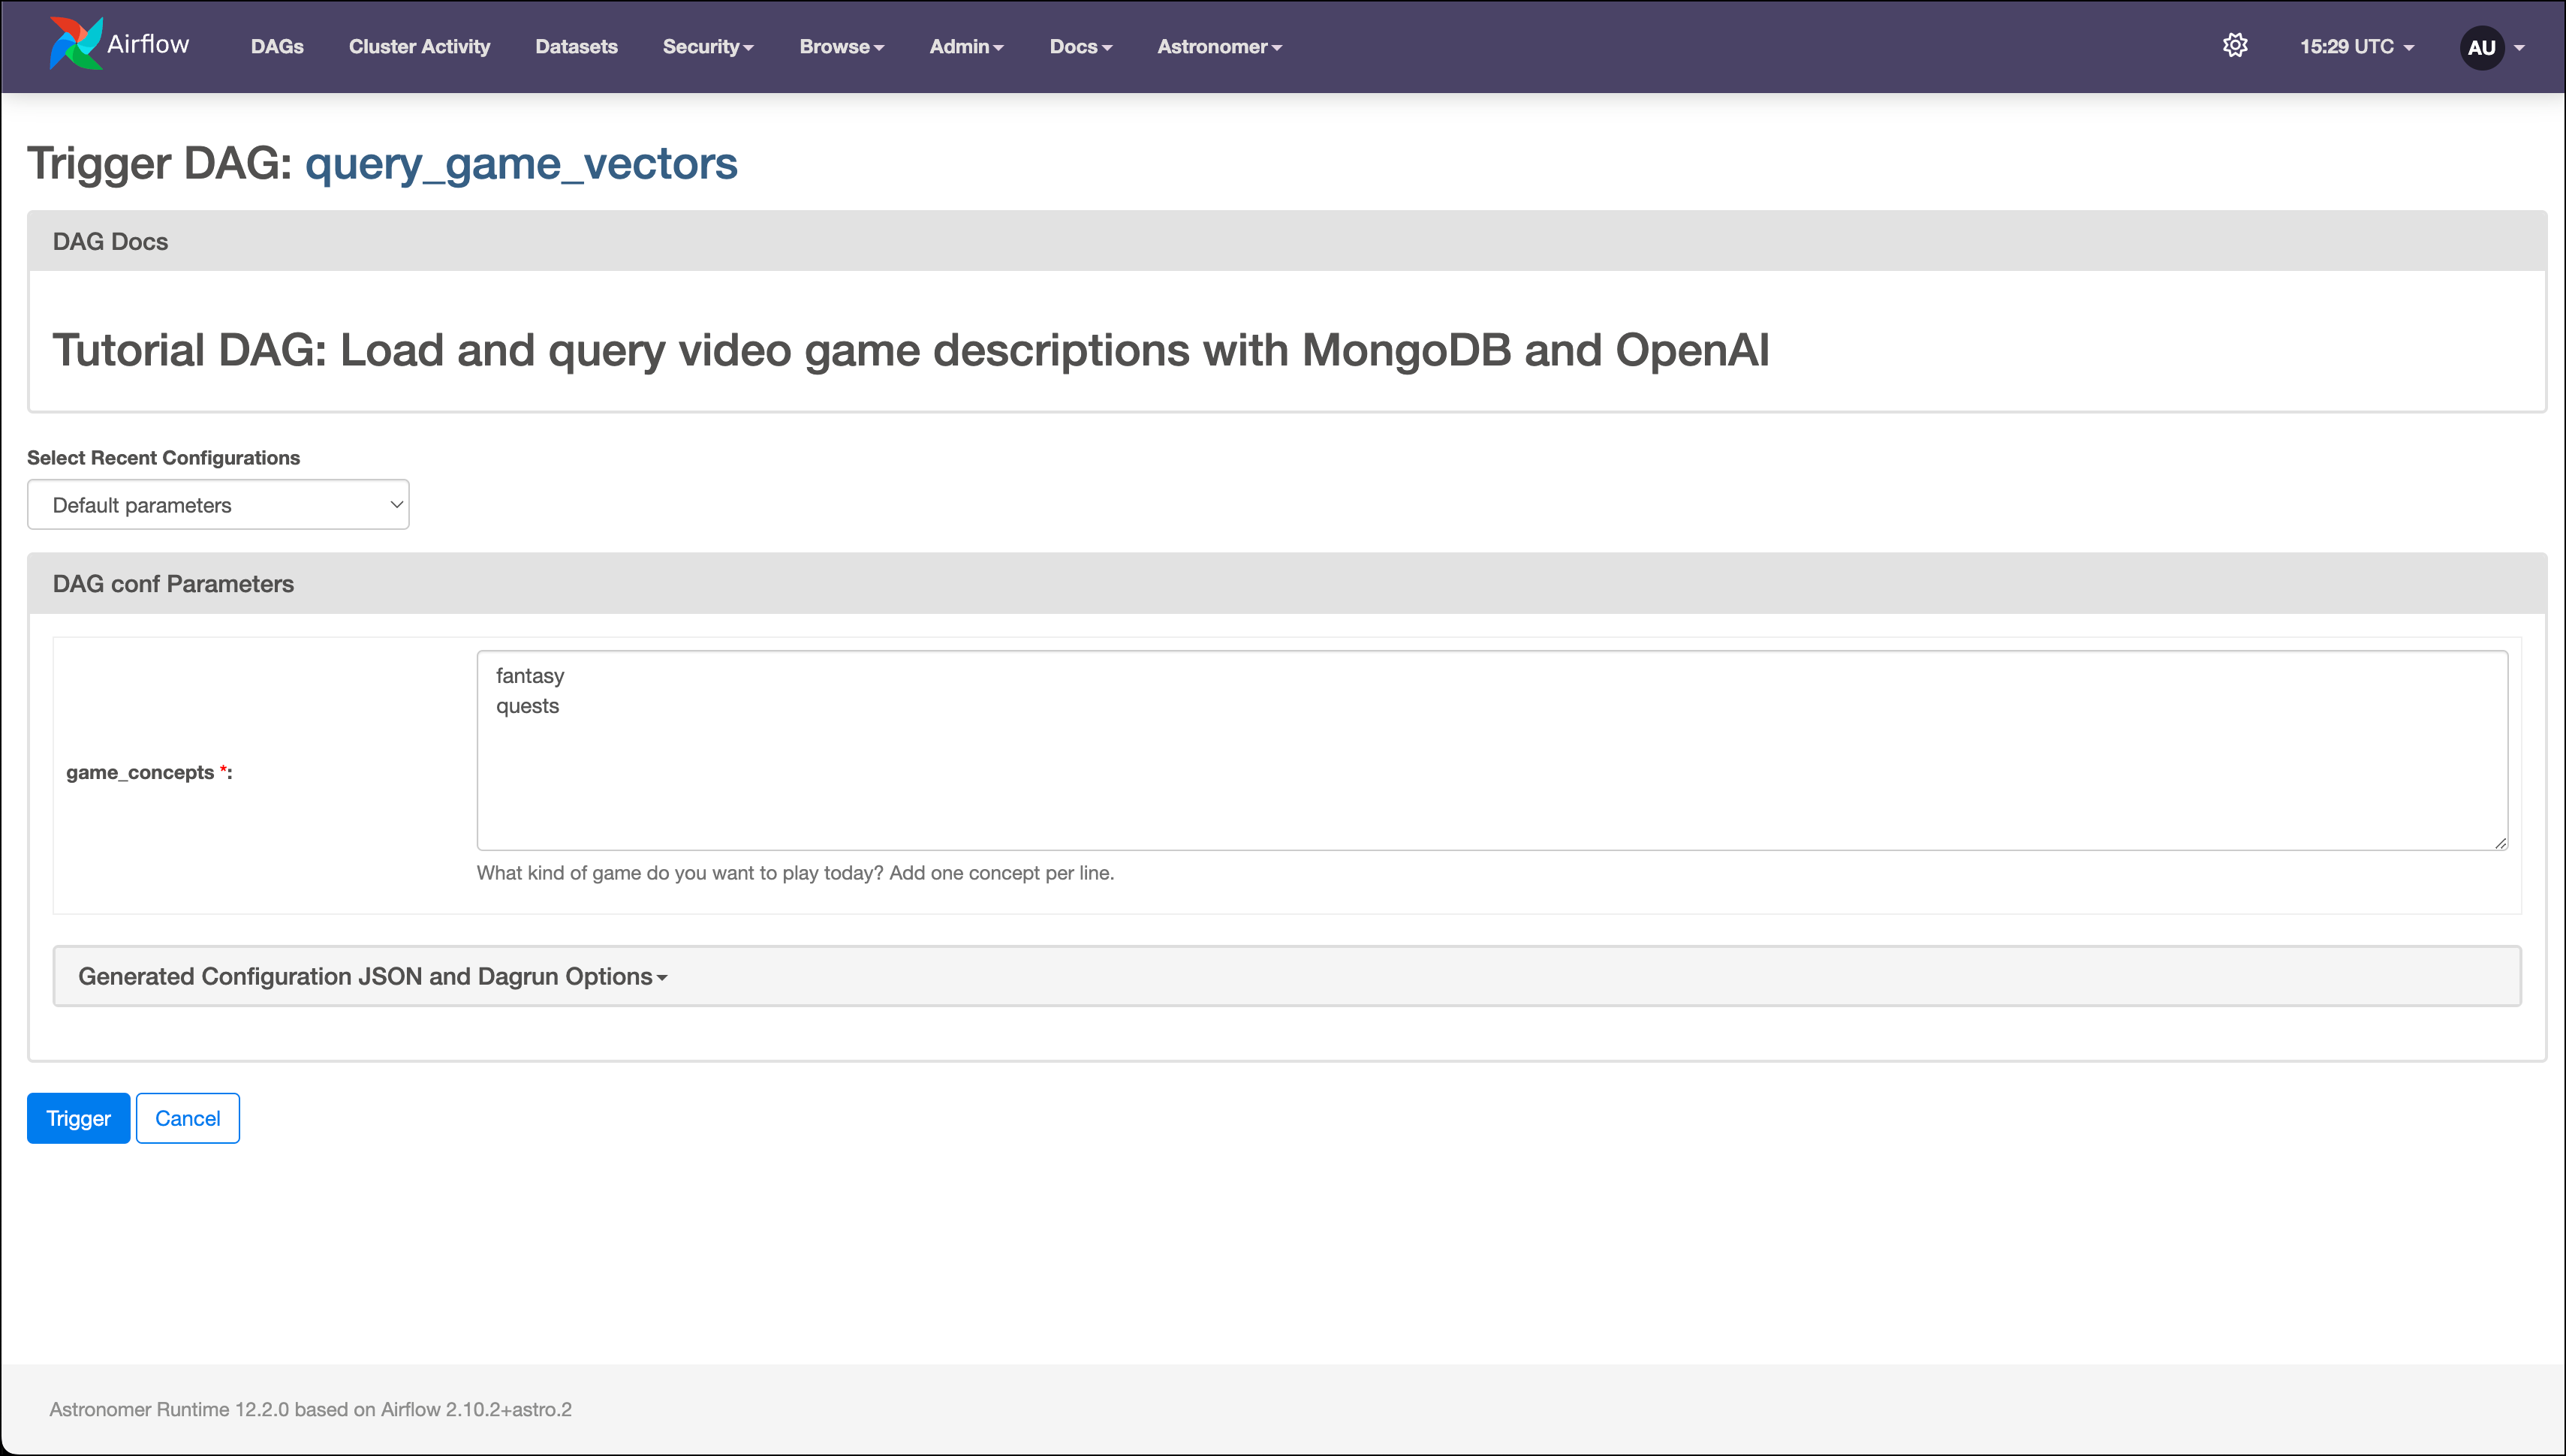Click the dropdown caret beside the AU avatar

coord(2519,47)
